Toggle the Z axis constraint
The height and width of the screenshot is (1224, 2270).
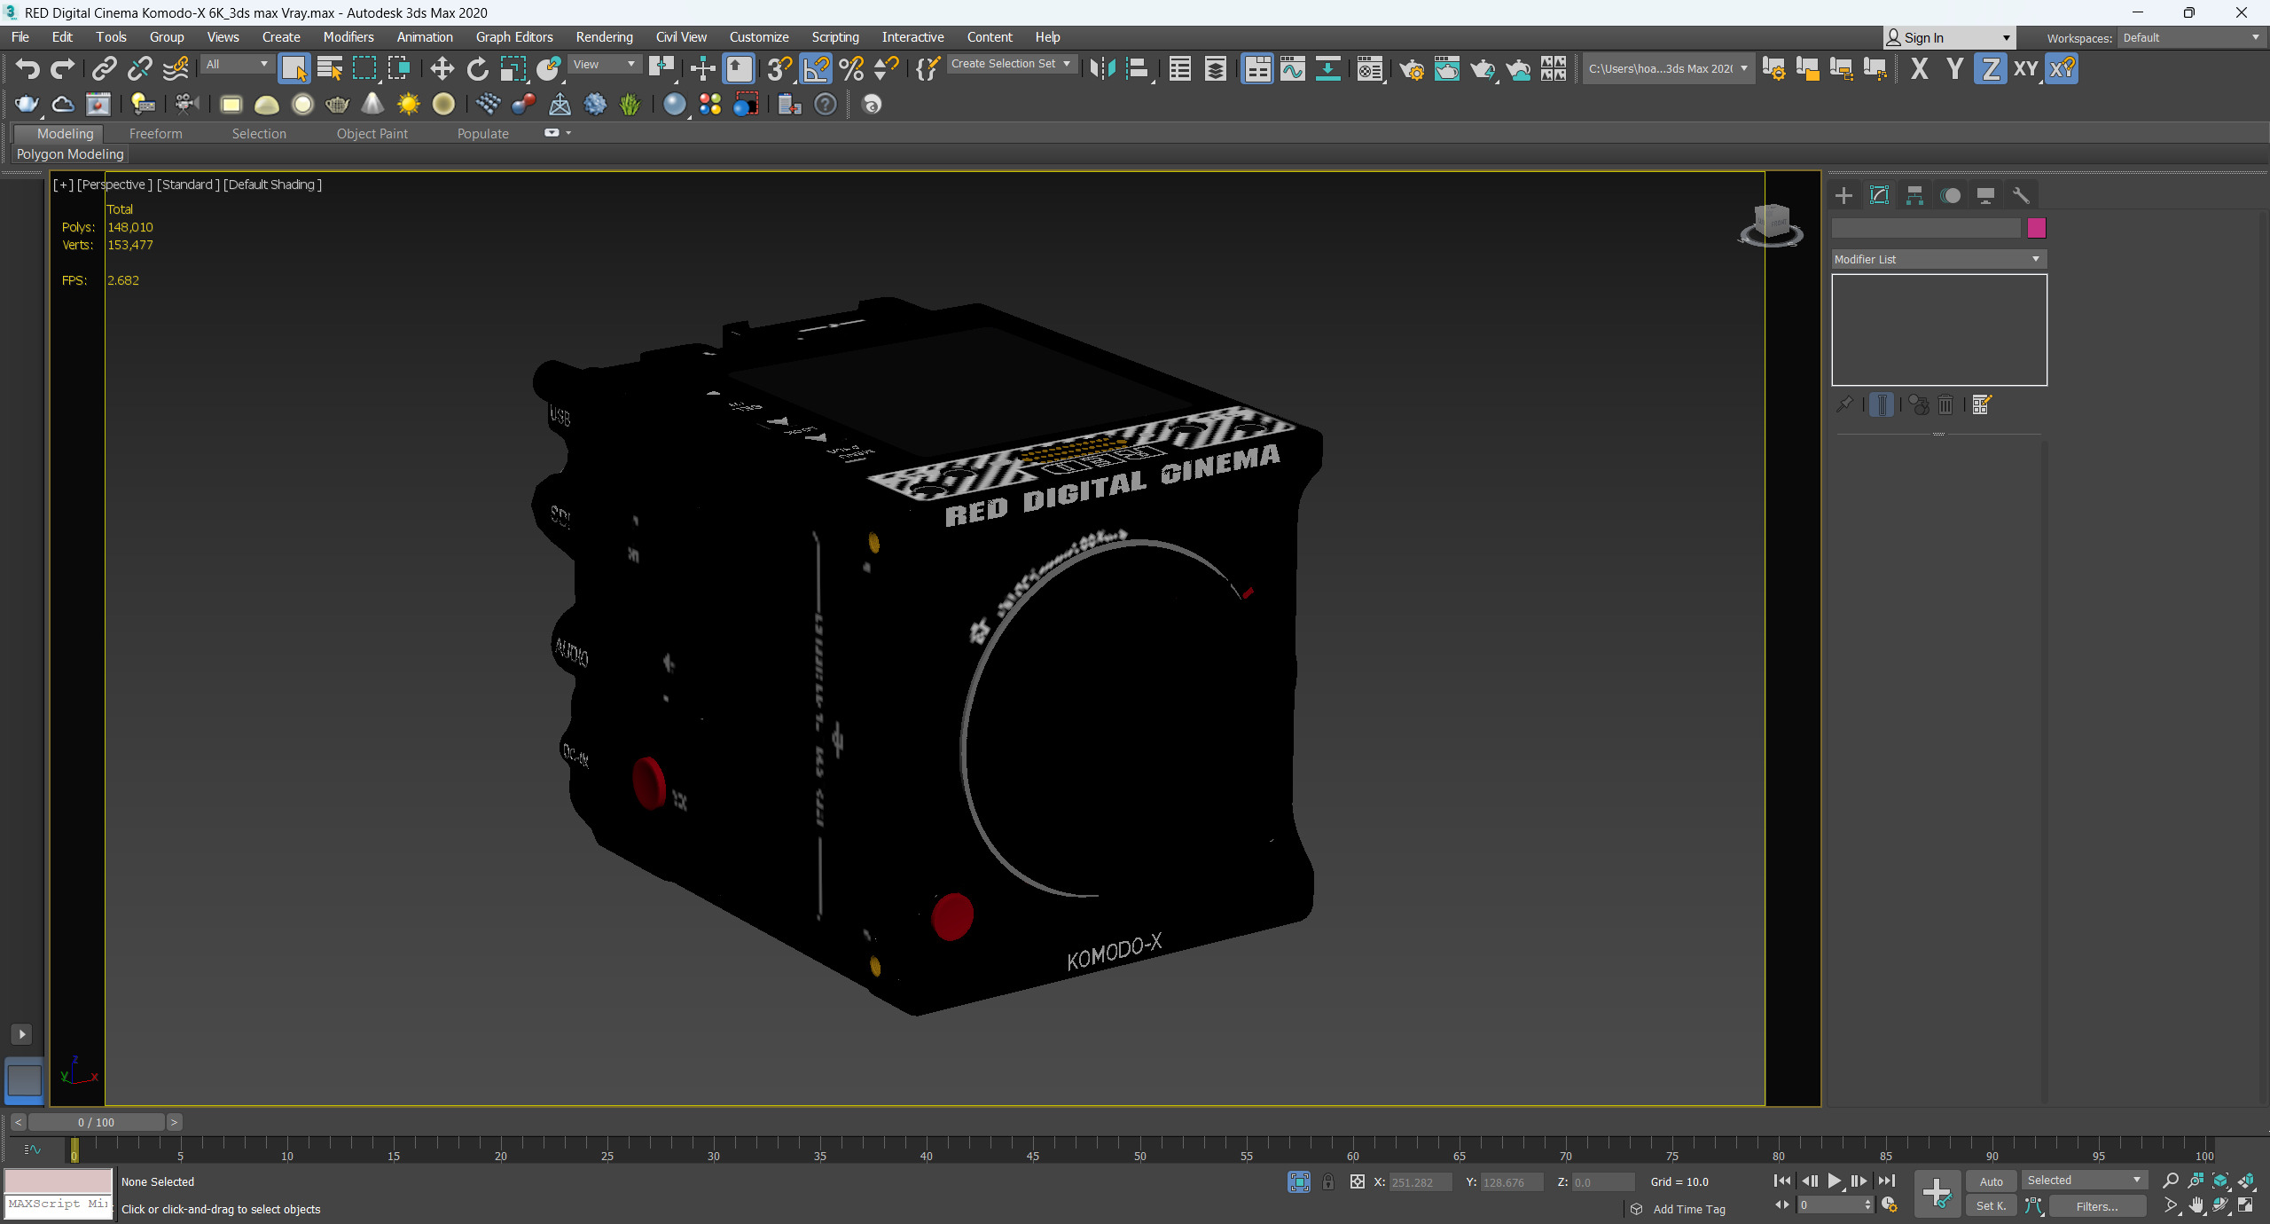(1991, 68)
